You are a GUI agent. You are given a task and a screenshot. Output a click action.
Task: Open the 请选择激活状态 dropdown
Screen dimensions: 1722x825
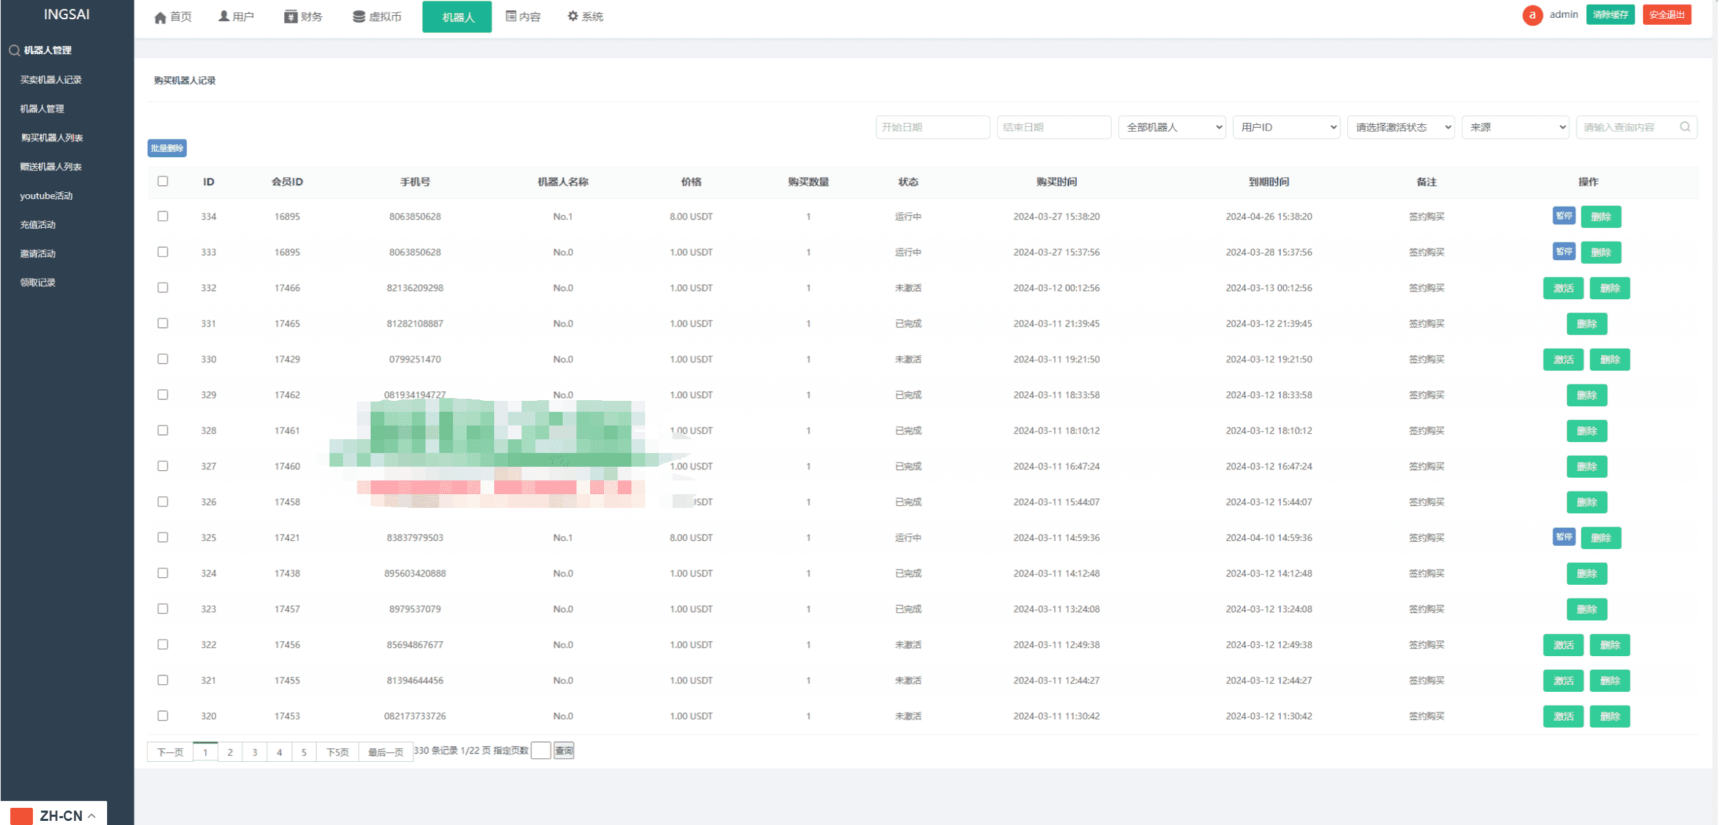click(1401, 127)
